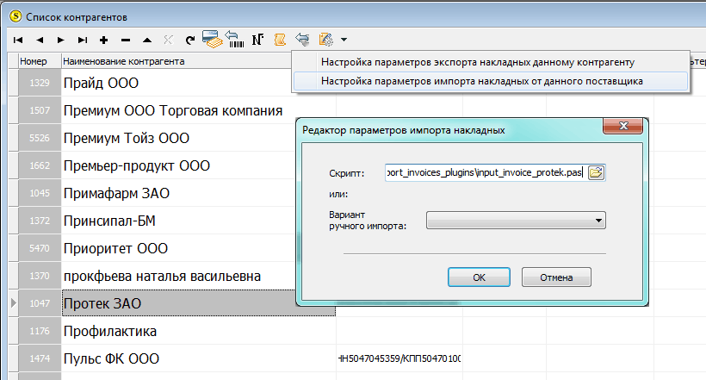Click the refresh data arrow icon
The width and height of the screenshot is (706, 380).
tap(190, 40)
